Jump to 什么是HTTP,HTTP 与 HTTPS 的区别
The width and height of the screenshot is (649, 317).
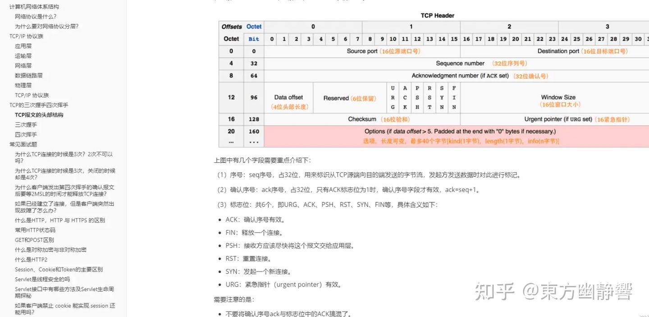tap(60, 220)
